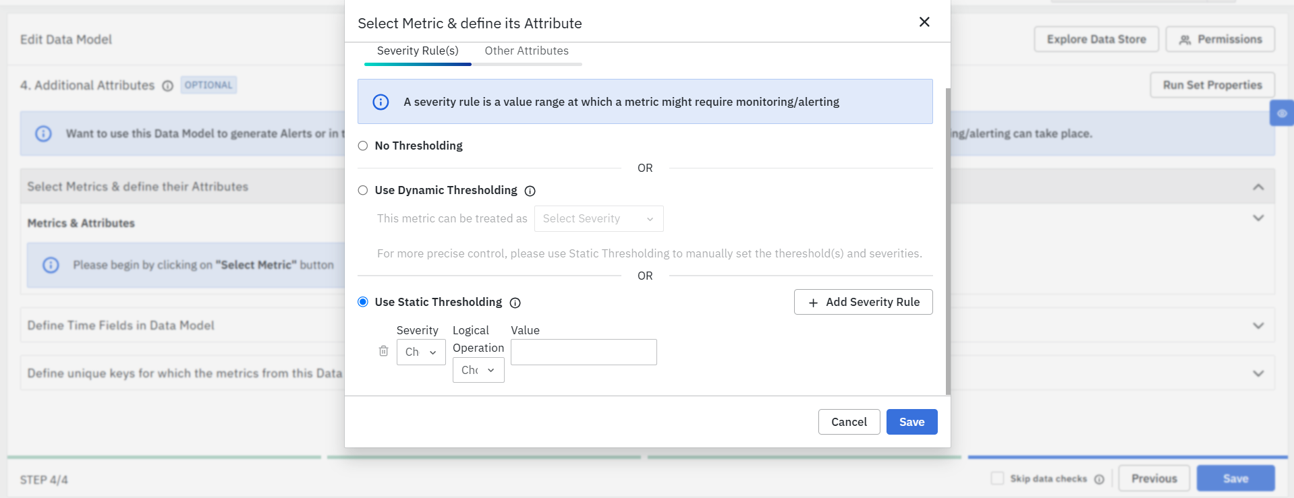1294x498 pixels.
Task: Select the No Thresholding radio option
Action: coord(363,146)
